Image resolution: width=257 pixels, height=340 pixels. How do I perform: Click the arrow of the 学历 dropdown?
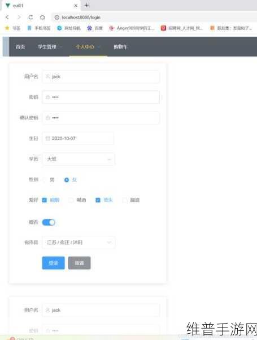click(x=109, y=159)
